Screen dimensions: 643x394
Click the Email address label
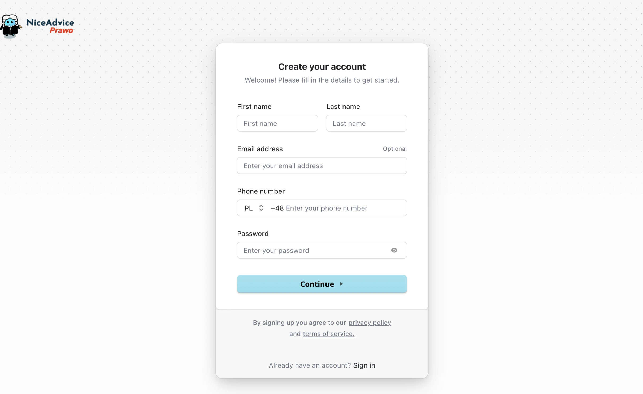[260, 149]
